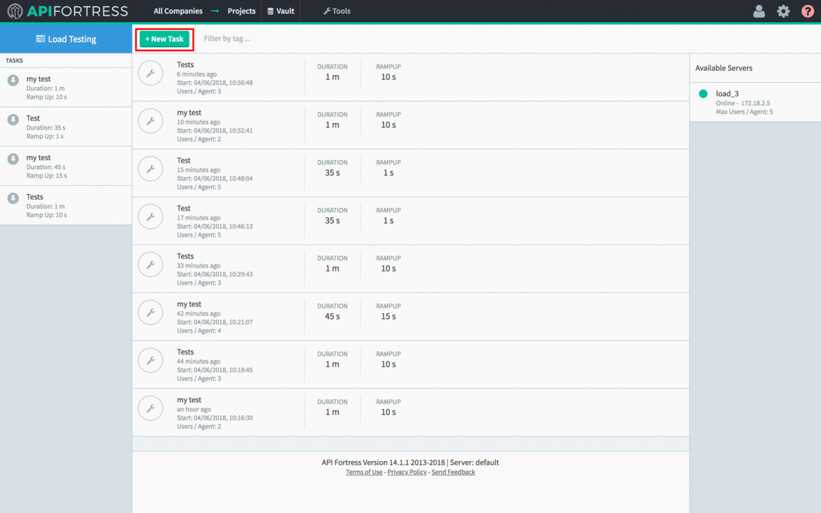Select the Load Testing header tab

(66, 39)
